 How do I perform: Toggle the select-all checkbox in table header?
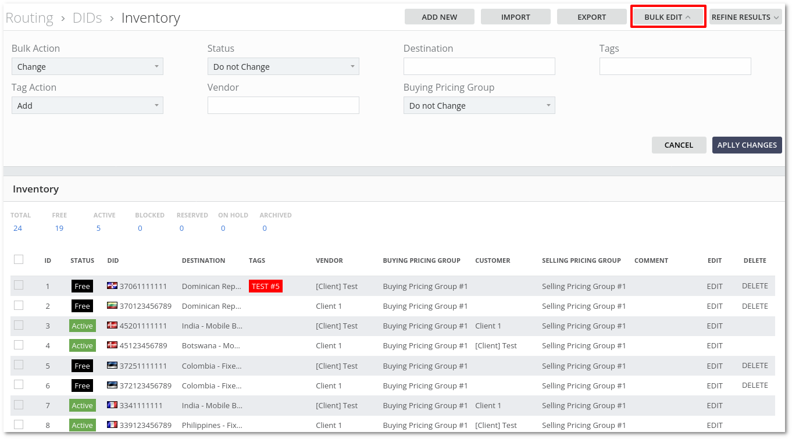click(x=19, y=259)
